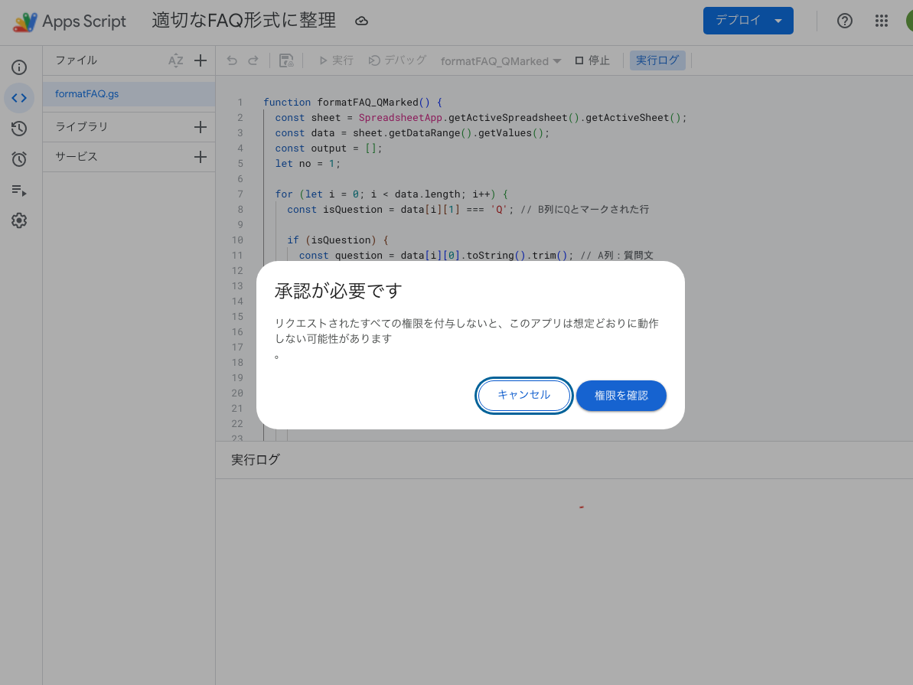Image resolution: width=913 pixels, height=685 pixels.
Task: Open the project Overview info panel
Action: (19, 67)
